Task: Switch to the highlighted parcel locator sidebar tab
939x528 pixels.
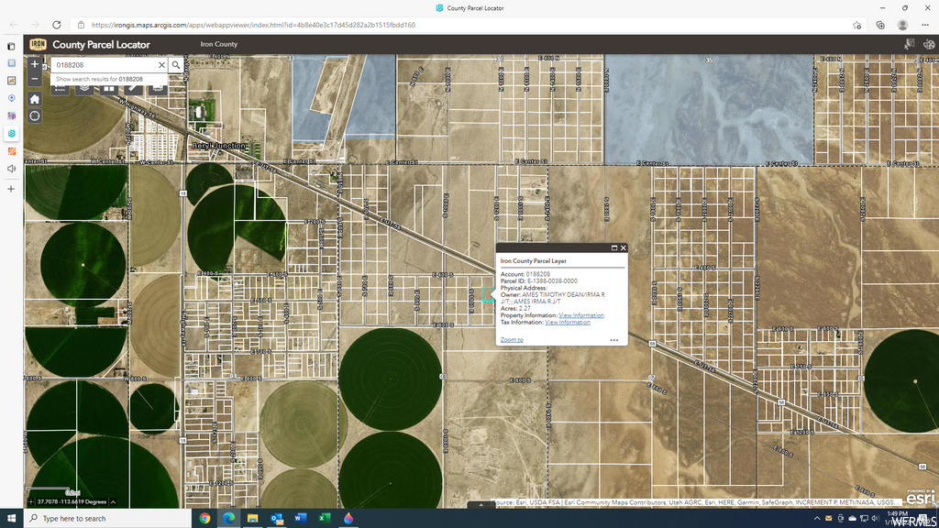Action: (x=11, y=134)
